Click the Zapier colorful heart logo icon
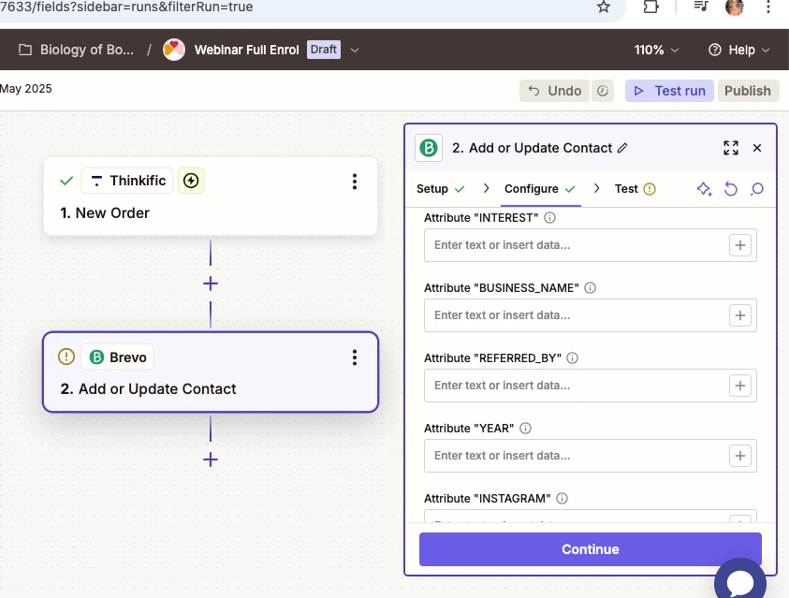The height and width of the screenshot is (598, 789). tap(173, 50)
